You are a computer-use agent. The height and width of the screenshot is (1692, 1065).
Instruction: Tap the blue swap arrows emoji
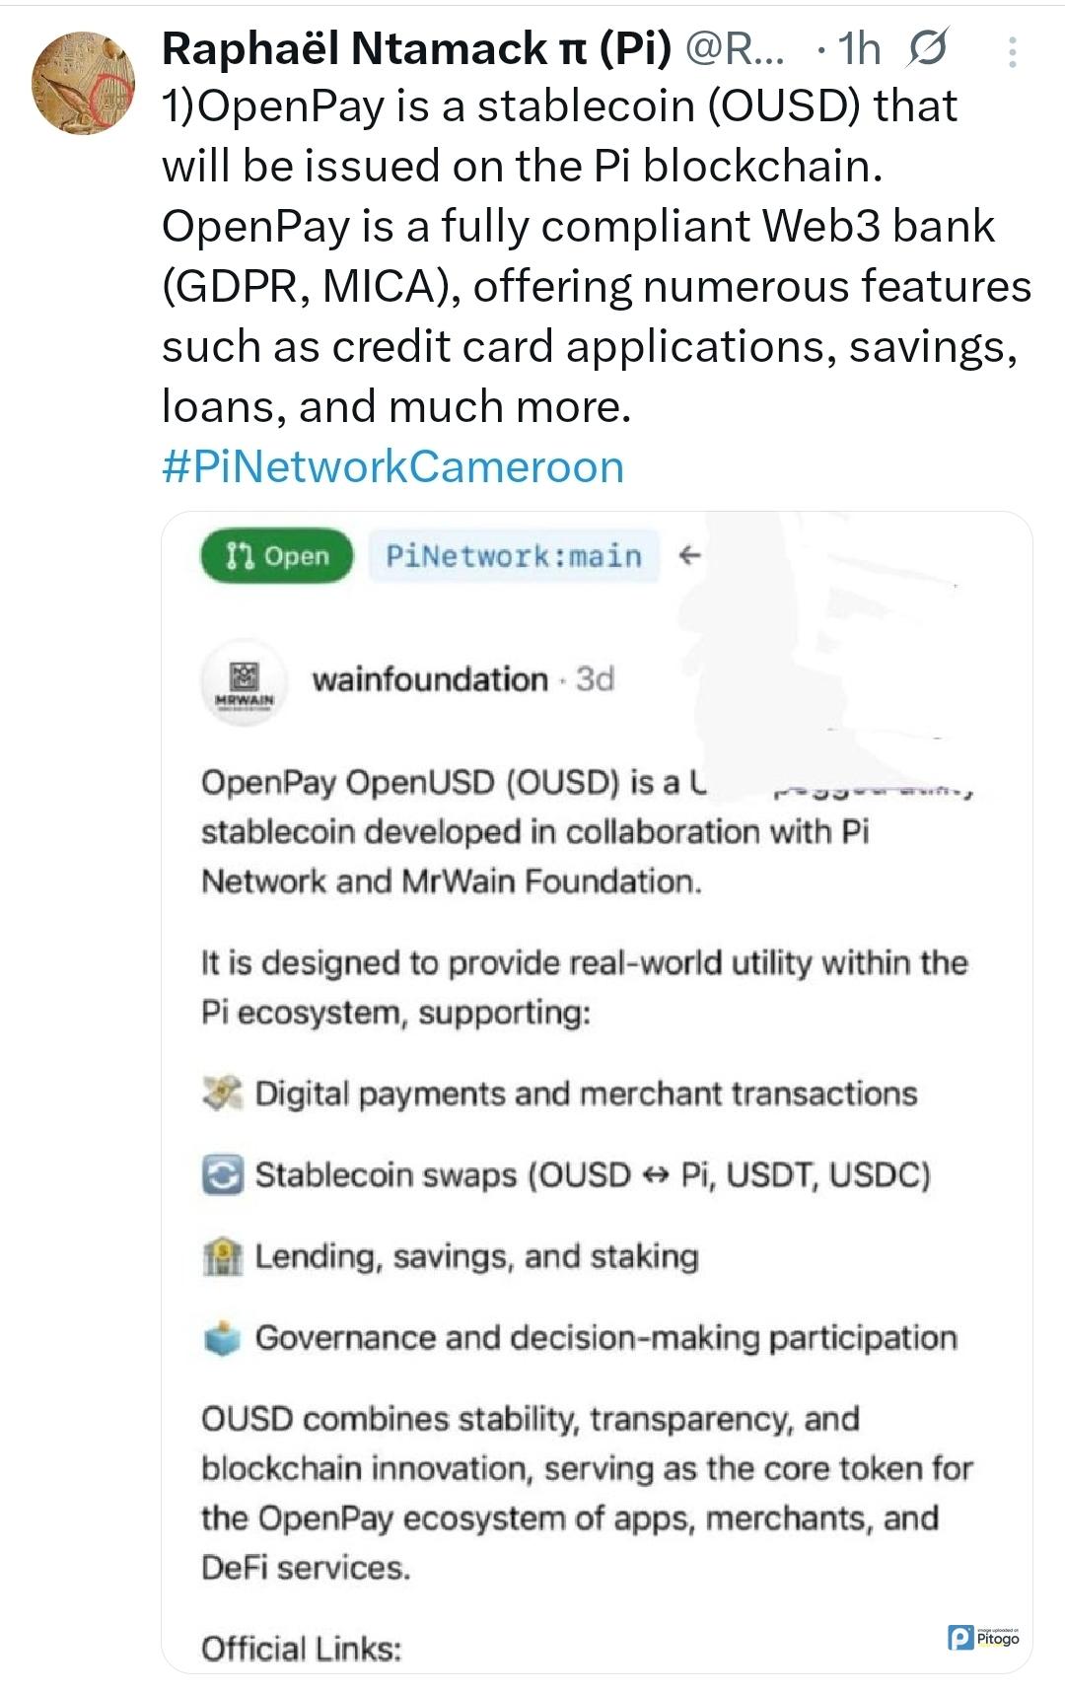coord(222,1175)
